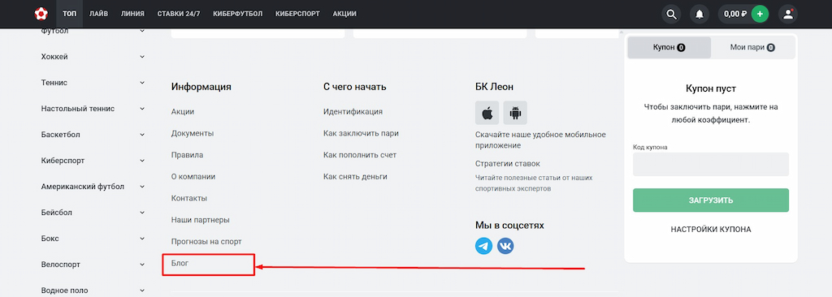The image size is (832, 297).
Task: Open the Наши партнеры link
Action: (201, 220)
